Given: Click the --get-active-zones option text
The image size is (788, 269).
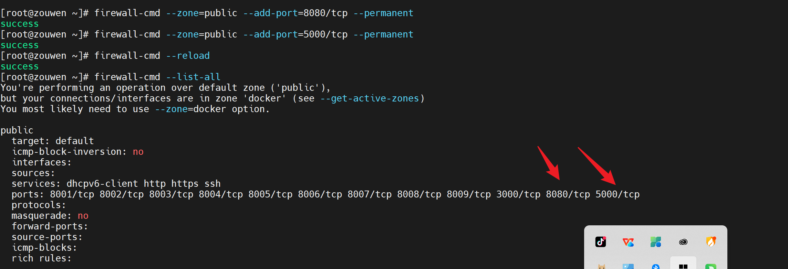Looking at the screenshot, I should pos(370,98).
